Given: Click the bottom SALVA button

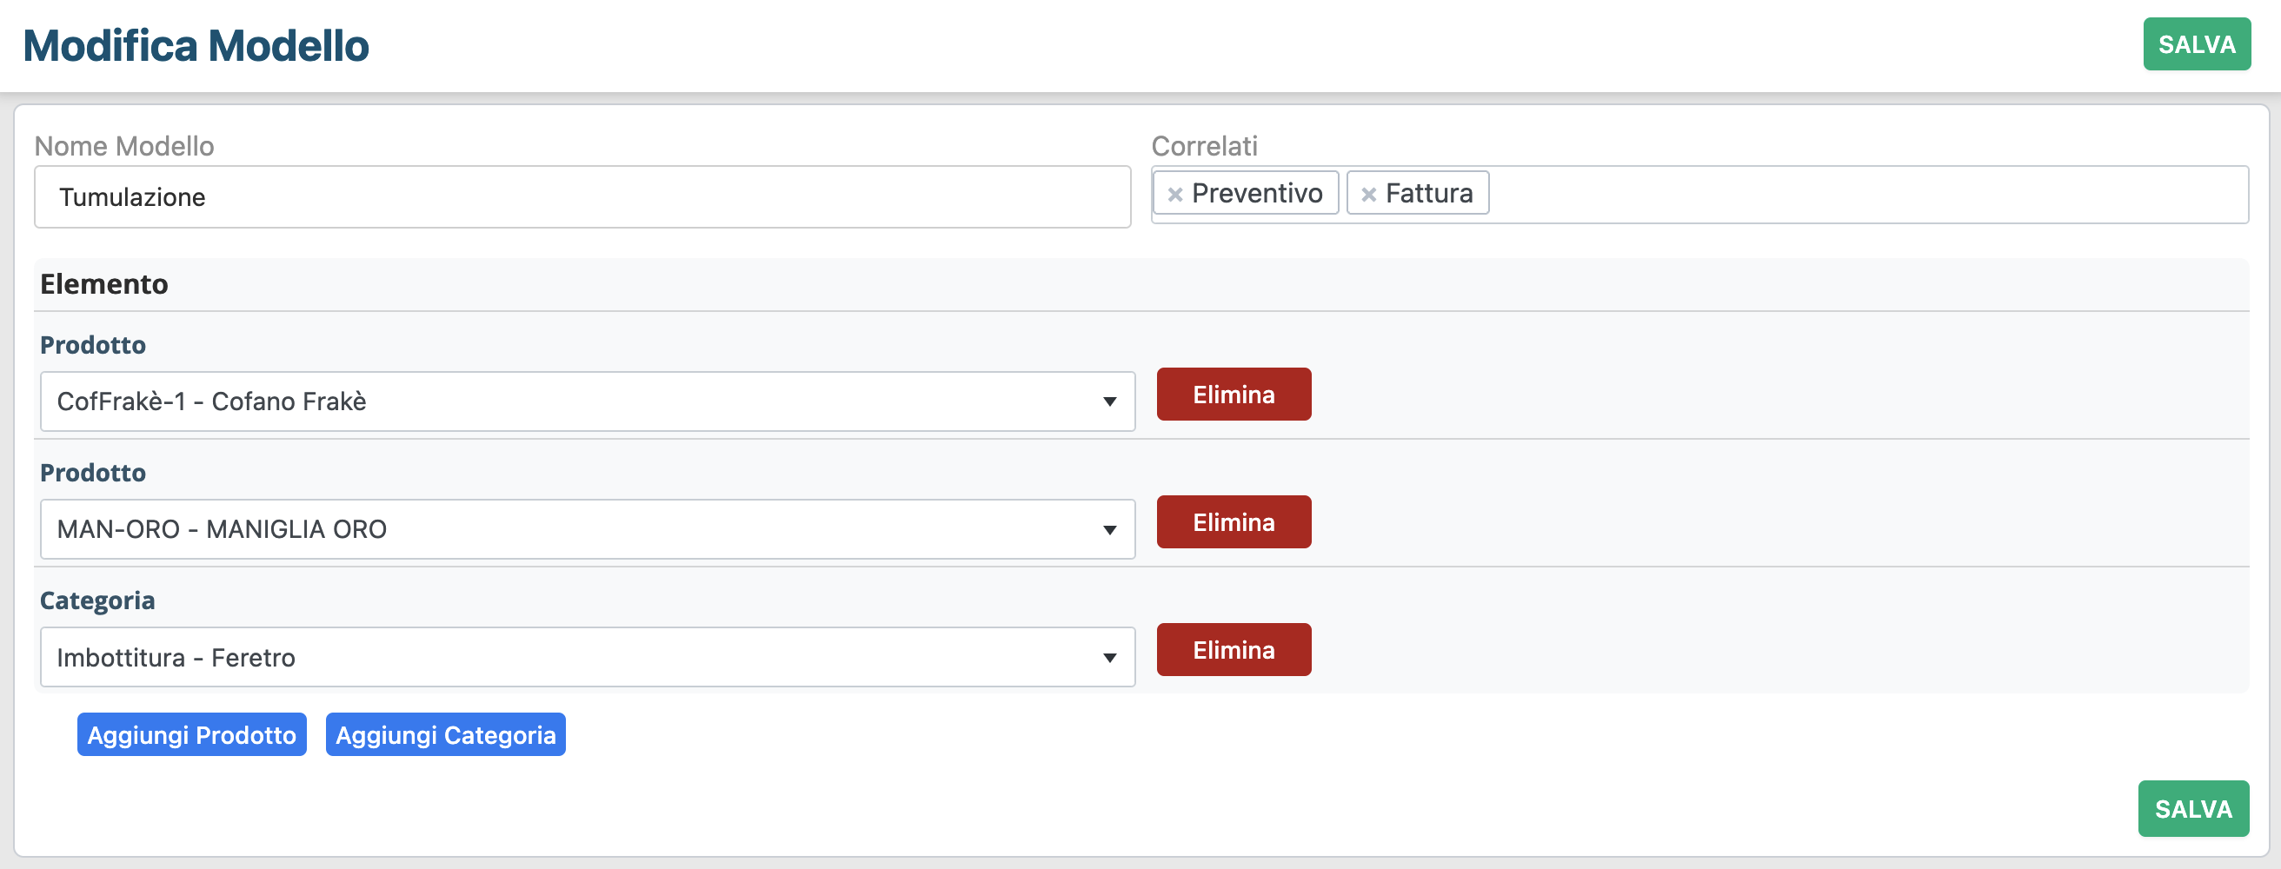Looking at the screenshot, I should pyautogui.click(x=2192, y=809).
